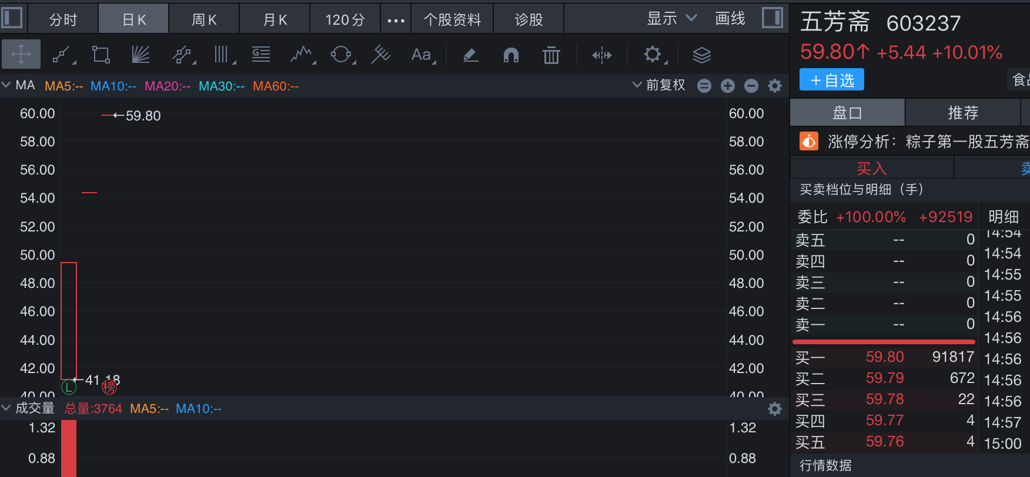Open MA indicator settings gear

pos(775,86)
